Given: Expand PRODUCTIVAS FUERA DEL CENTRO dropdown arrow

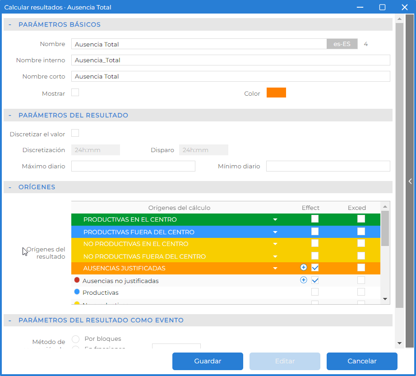Looking at the screenshot, I should click(x=275, y=232).
